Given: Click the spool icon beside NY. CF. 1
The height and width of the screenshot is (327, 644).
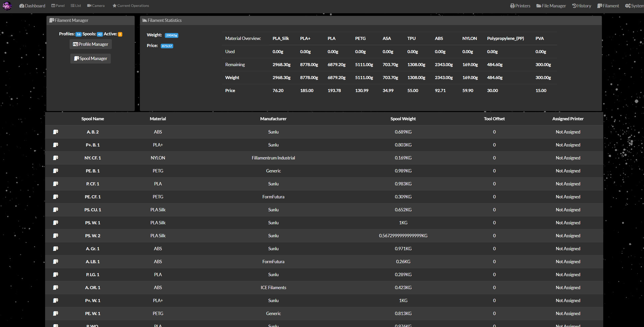Looking at the screenshot, I should 56,158.
